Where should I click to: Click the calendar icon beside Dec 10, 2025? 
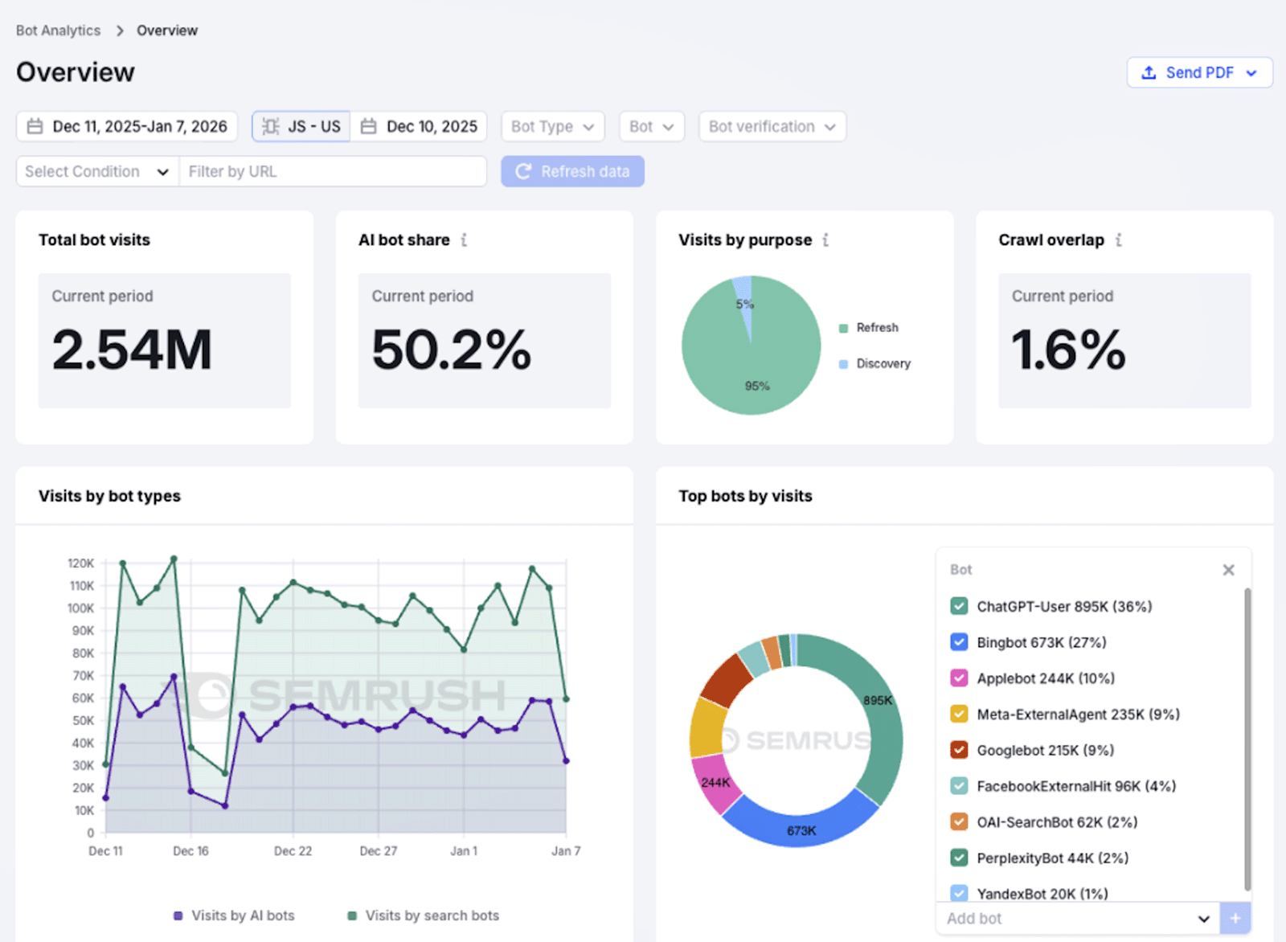tap(368, 126)
